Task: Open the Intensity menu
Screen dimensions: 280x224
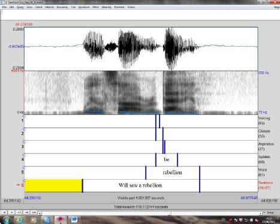Action: 107,7
